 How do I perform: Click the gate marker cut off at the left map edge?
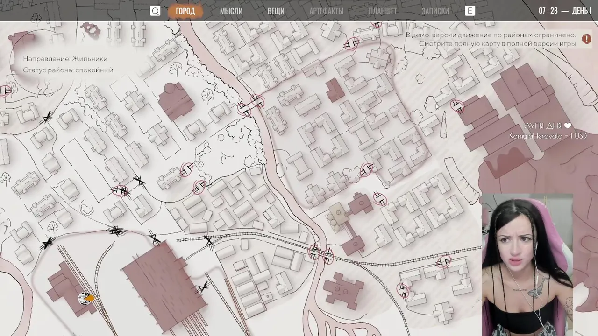5,91
